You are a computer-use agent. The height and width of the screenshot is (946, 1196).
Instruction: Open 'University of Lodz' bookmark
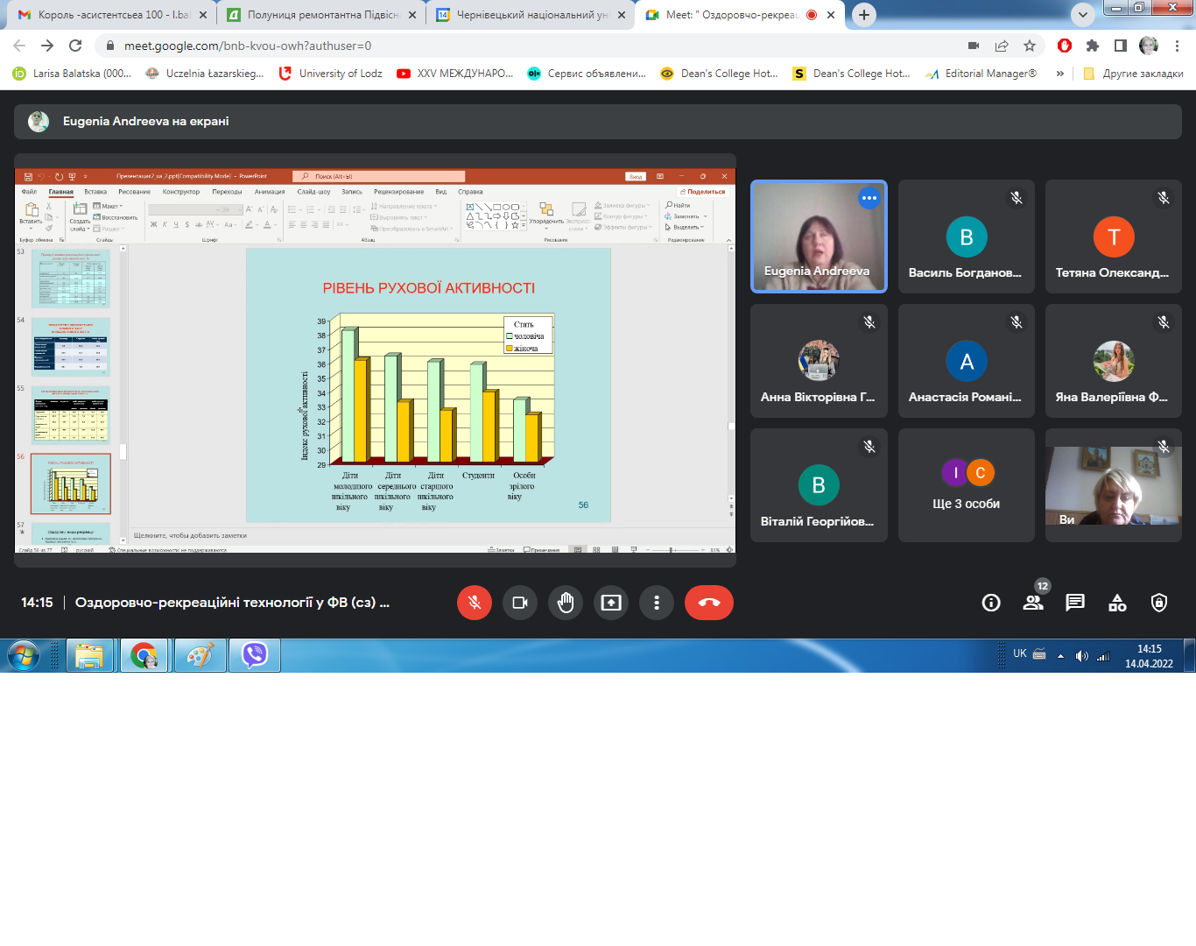(331, 74)
